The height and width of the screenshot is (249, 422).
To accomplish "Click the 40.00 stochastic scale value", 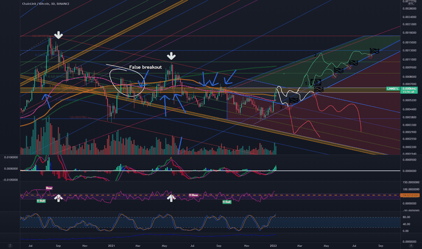I will 407,224.
